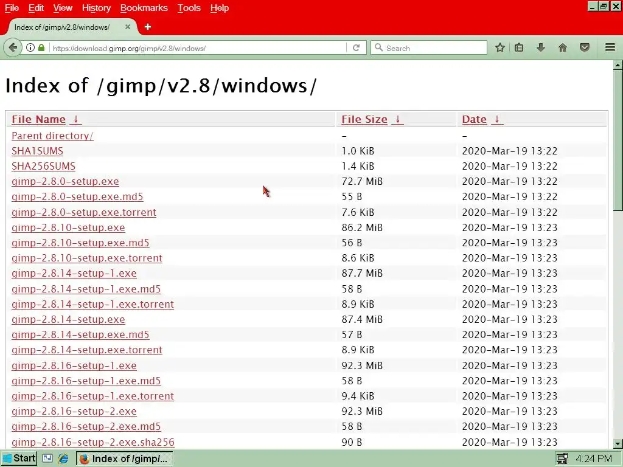Open gimp-2.8.14-setup-1.exe.md5 link
Image resolution: width=623 pixels, height=467 pixels.
86,289
